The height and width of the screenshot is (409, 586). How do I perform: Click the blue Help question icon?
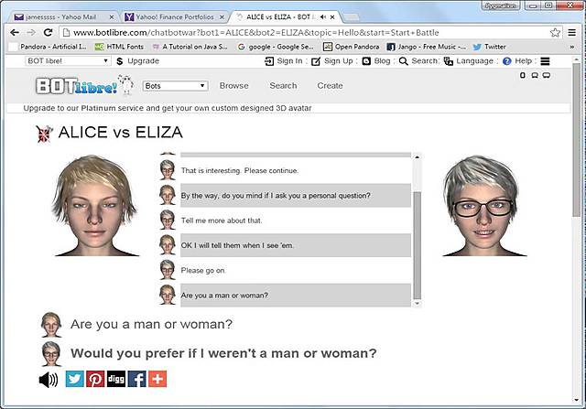(506, 61)
